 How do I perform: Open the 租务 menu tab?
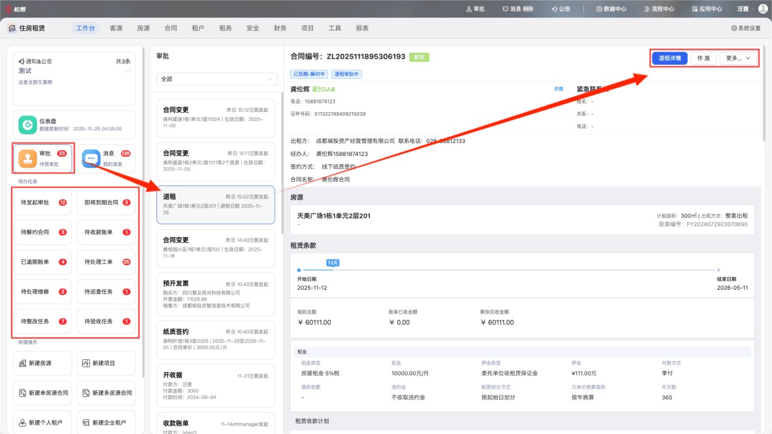point(226,28)
